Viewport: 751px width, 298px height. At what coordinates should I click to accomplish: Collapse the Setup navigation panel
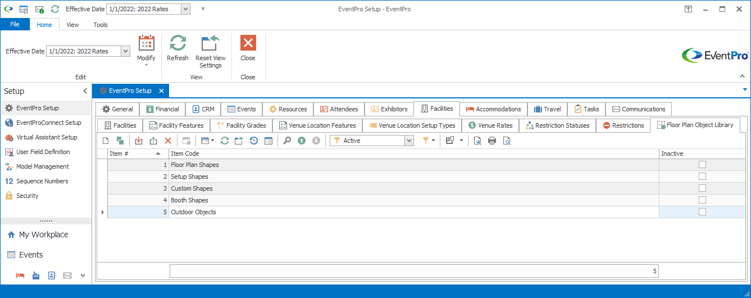pos(85,91)
